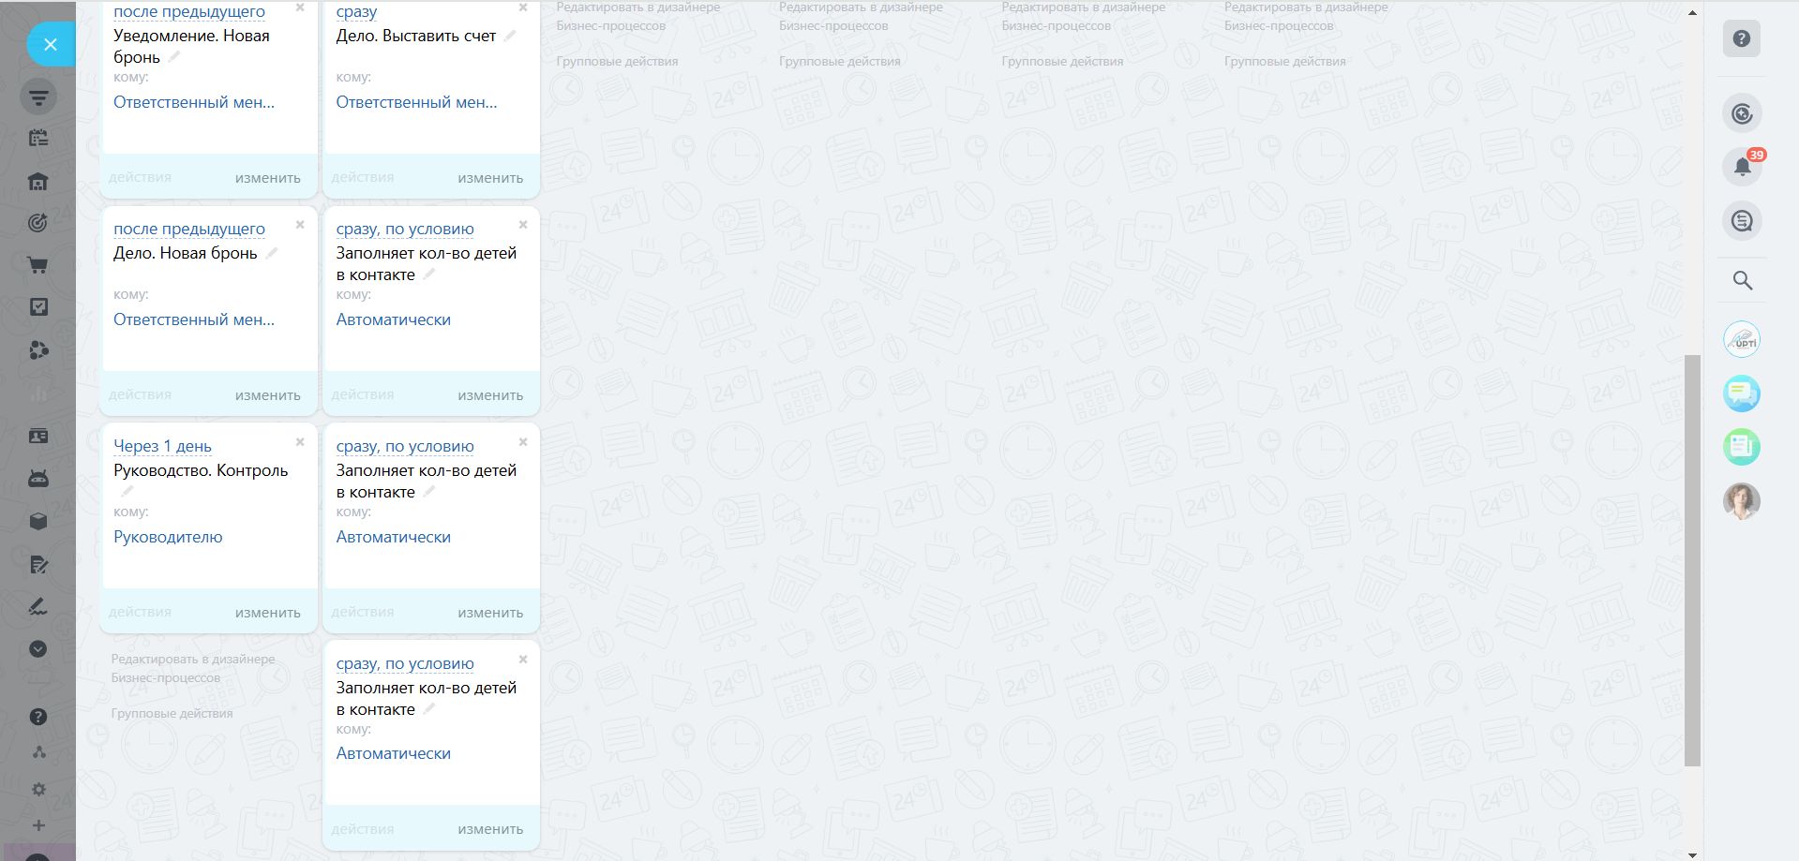
Task: Click the vertical scrollbar thumb
Action: point(1692,560)
